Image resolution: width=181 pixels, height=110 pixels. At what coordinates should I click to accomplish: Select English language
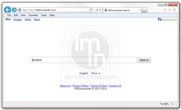[x=84, y=73]
